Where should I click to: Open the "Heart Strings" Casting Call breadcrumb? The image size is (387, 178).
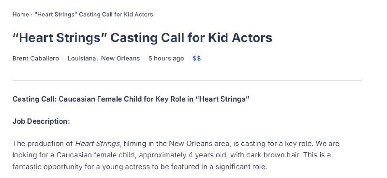pos(94,15)
